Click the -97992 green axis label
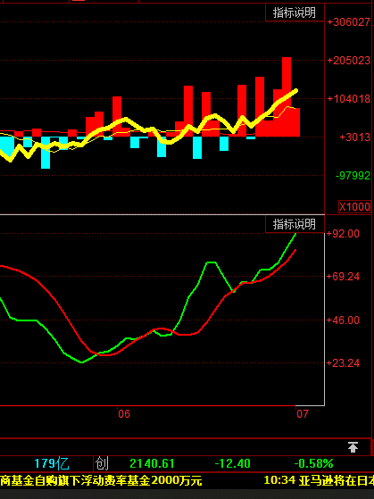Viewport: 374px width, 499px height. (353, 175)
